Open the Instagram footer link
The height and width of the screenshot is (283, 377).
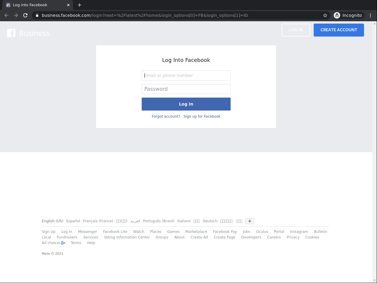[x=299, y=232]
